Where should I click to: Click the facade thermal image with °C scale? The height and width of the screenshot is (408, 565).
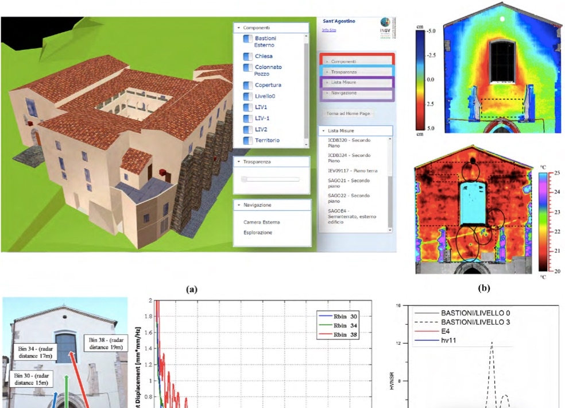[x=474, y=209]
